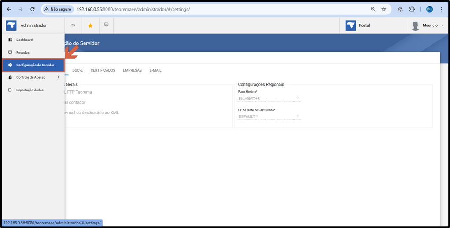
Task: Reload the current page
Action: [33, 9]
